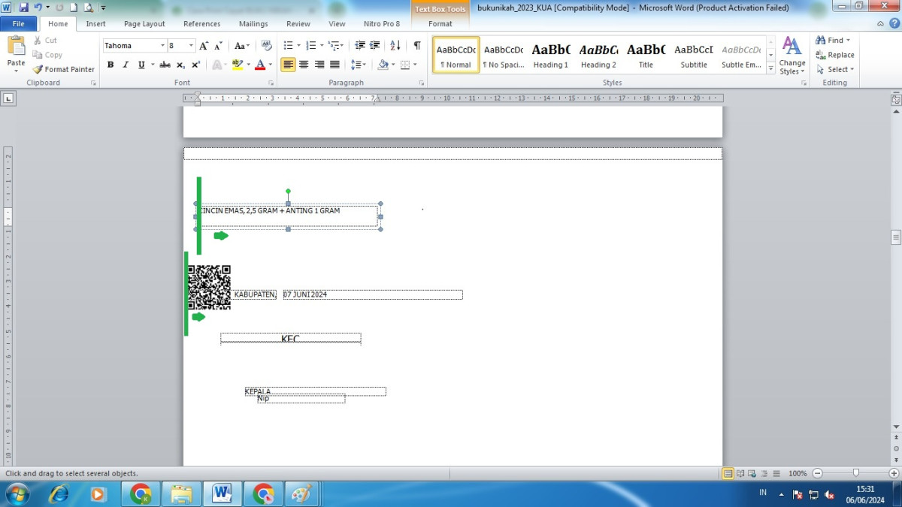Click the Sort icon
Screen dimensions: 902x507
click(395, 46)
